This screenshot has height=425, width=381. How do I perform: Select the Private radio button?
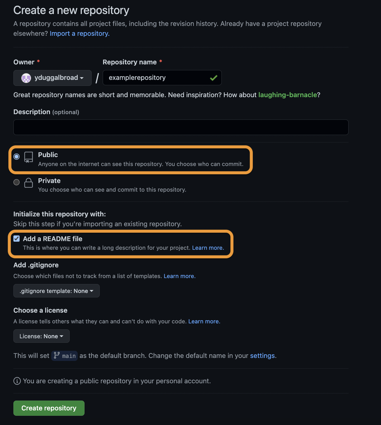point(17,182)
